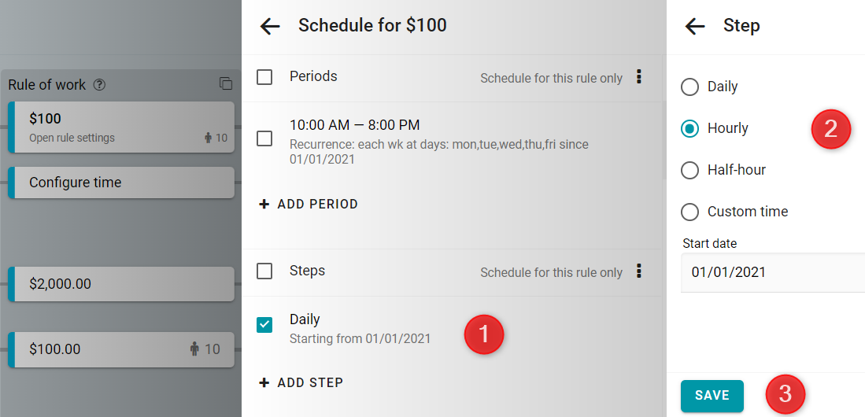
Task: Click the person icon on $100.00 card
Action: [194, 349]
